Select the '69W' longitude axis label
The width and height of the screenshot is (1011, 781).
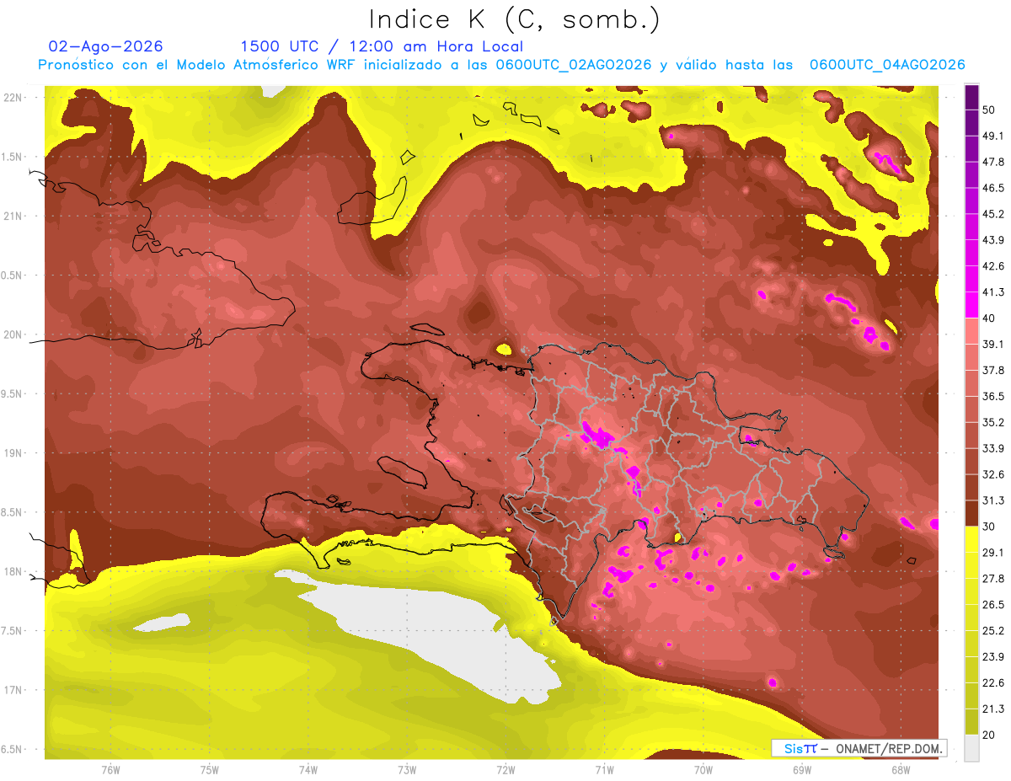802,770
